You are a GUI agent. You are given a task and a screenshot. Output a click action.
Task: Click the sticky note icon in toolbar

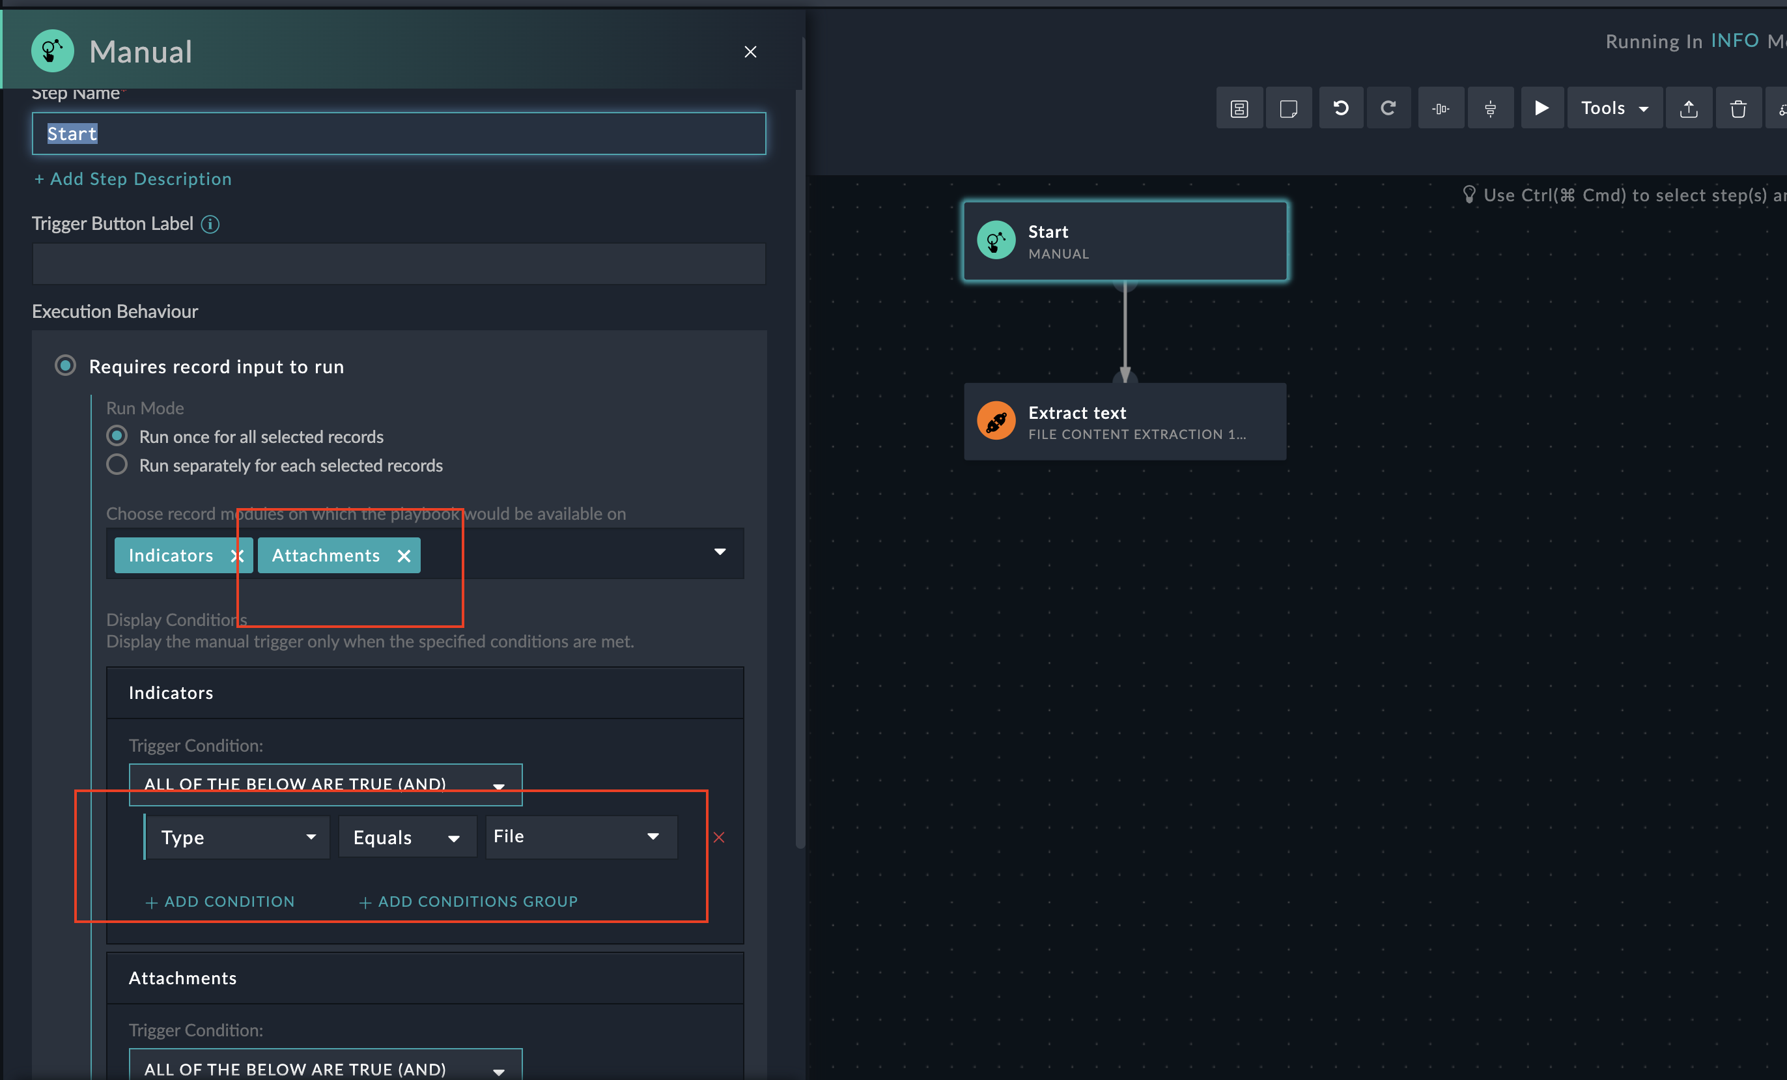coord(1288,109)
